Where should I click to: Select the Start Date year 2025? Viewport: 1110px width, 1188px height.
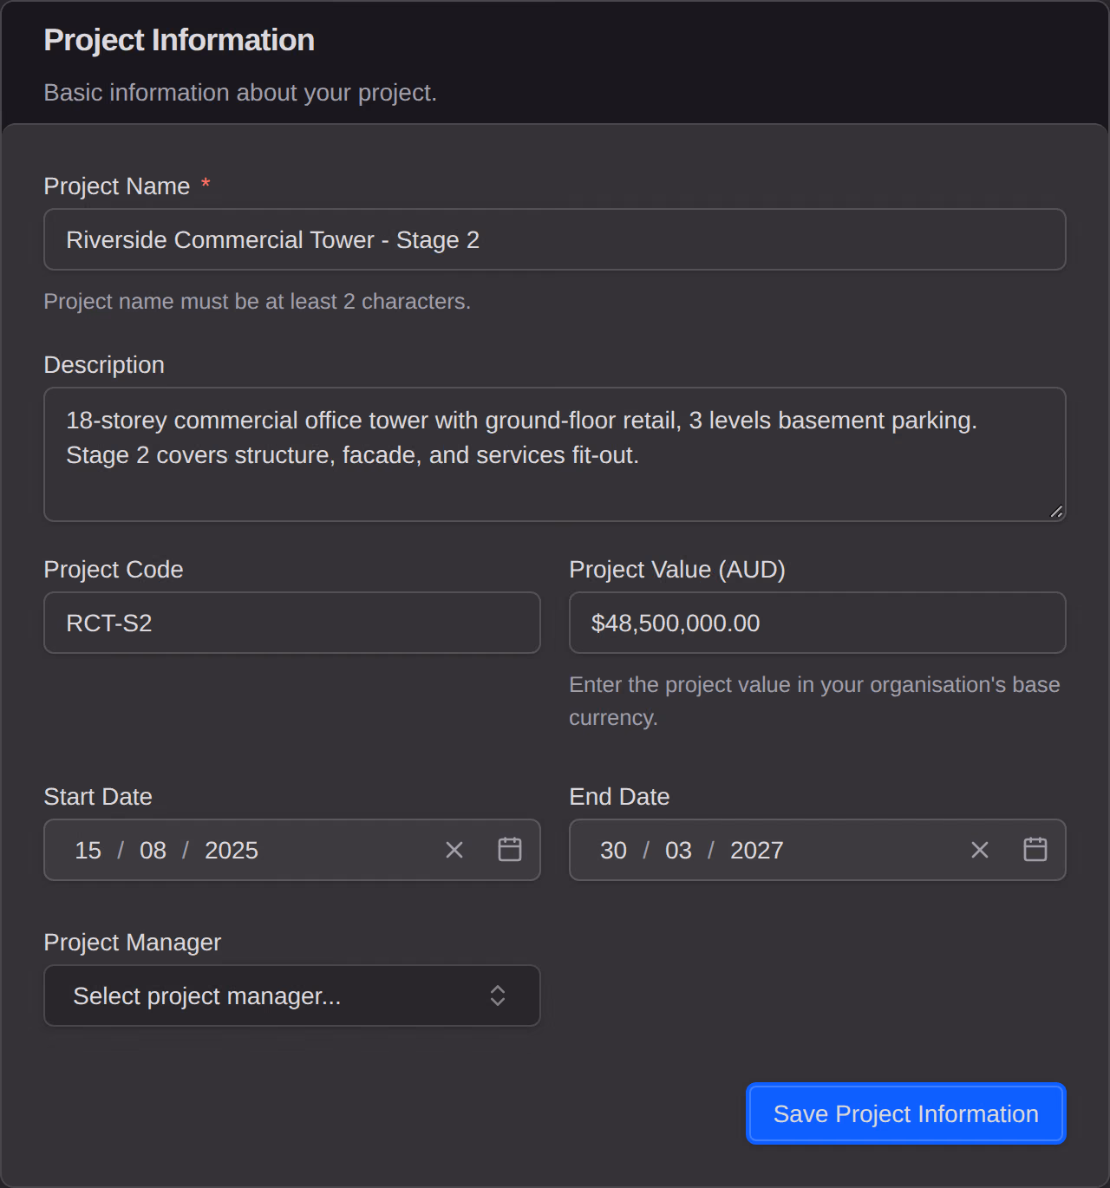232,850
